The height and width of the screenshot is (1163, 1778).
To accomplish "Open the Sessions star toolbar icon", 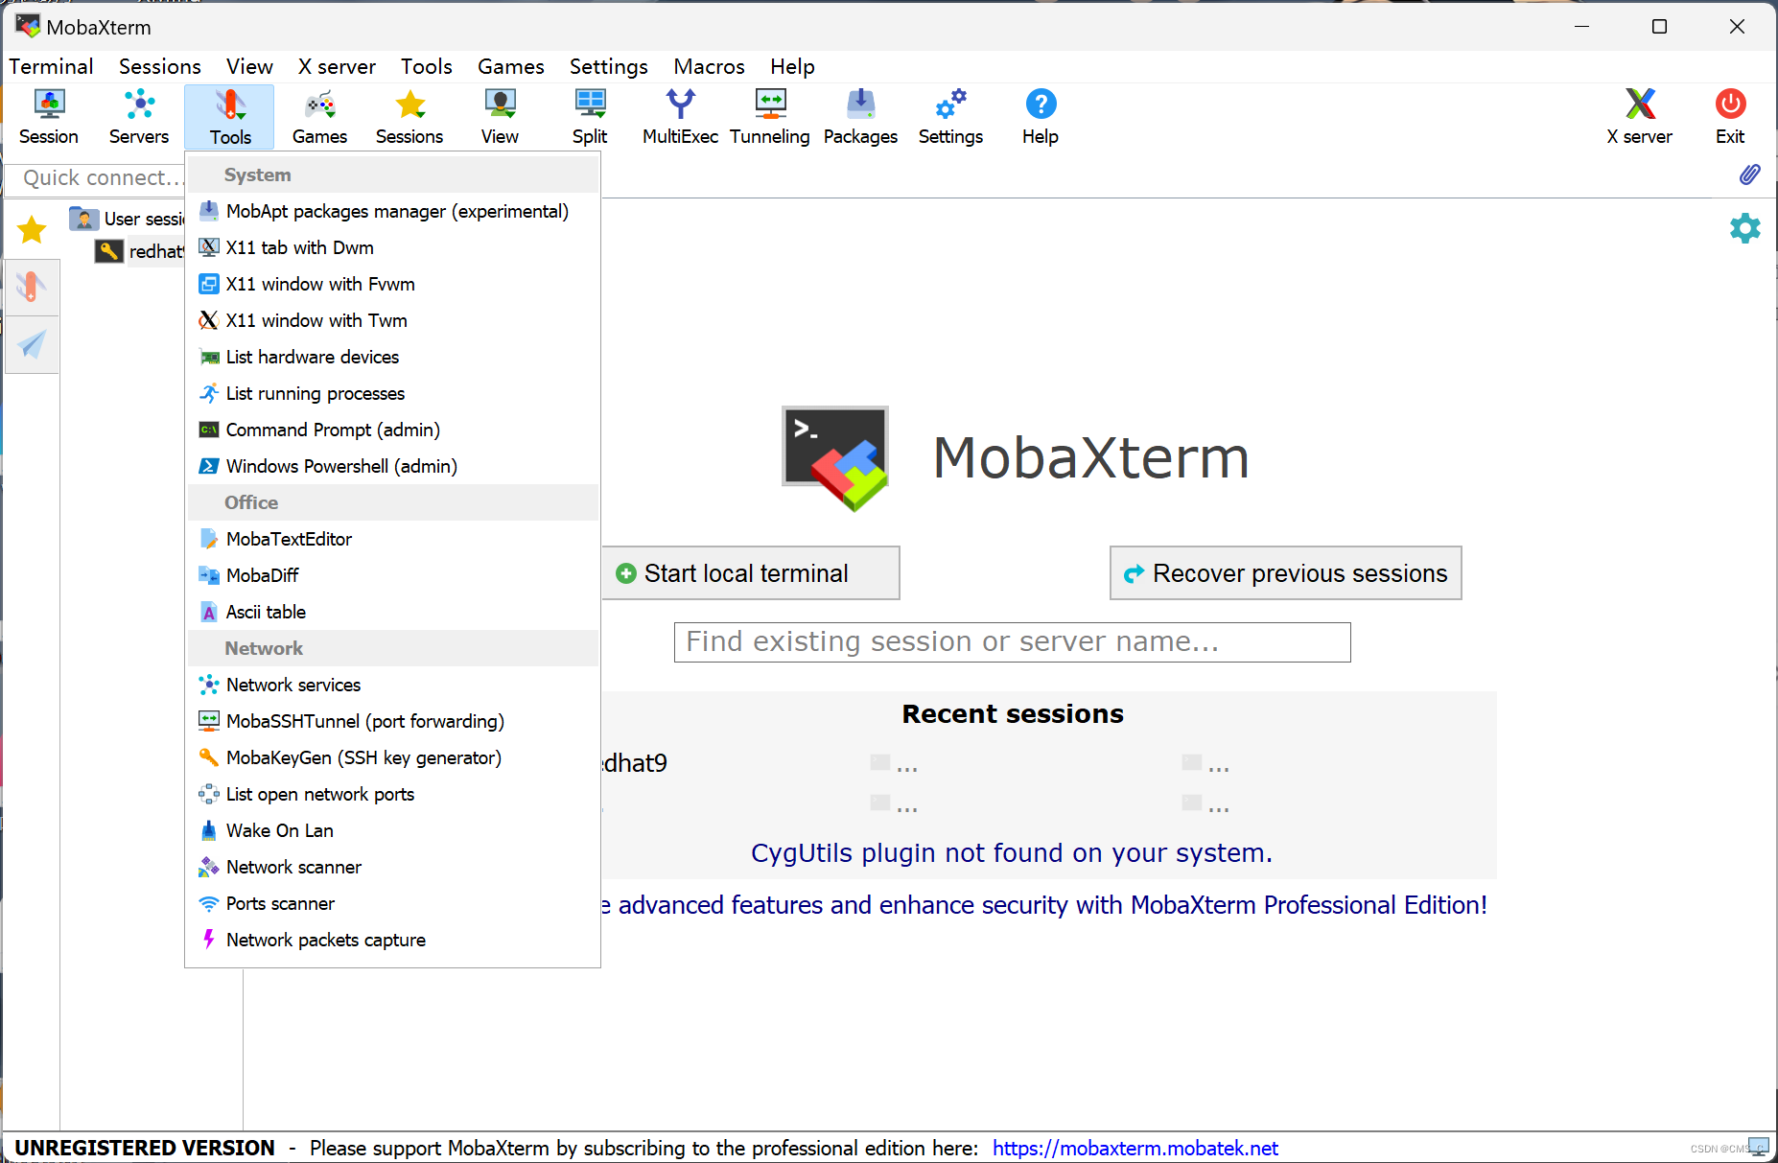I will (409, 117).
